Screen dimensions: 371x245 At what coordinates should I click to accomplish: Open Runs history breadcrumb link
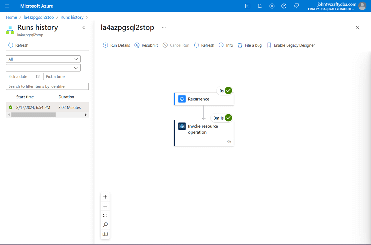click(72, 17)
